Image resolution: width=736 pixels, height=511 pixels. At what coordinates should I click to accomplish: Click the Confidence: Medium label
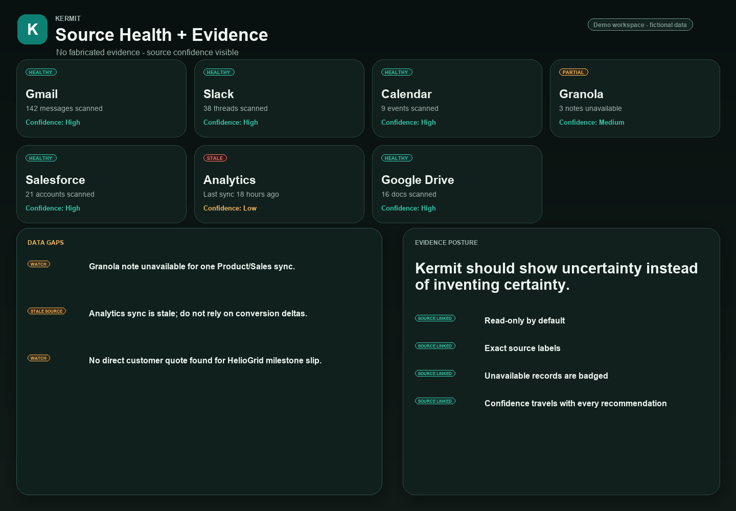pos(591,122)
